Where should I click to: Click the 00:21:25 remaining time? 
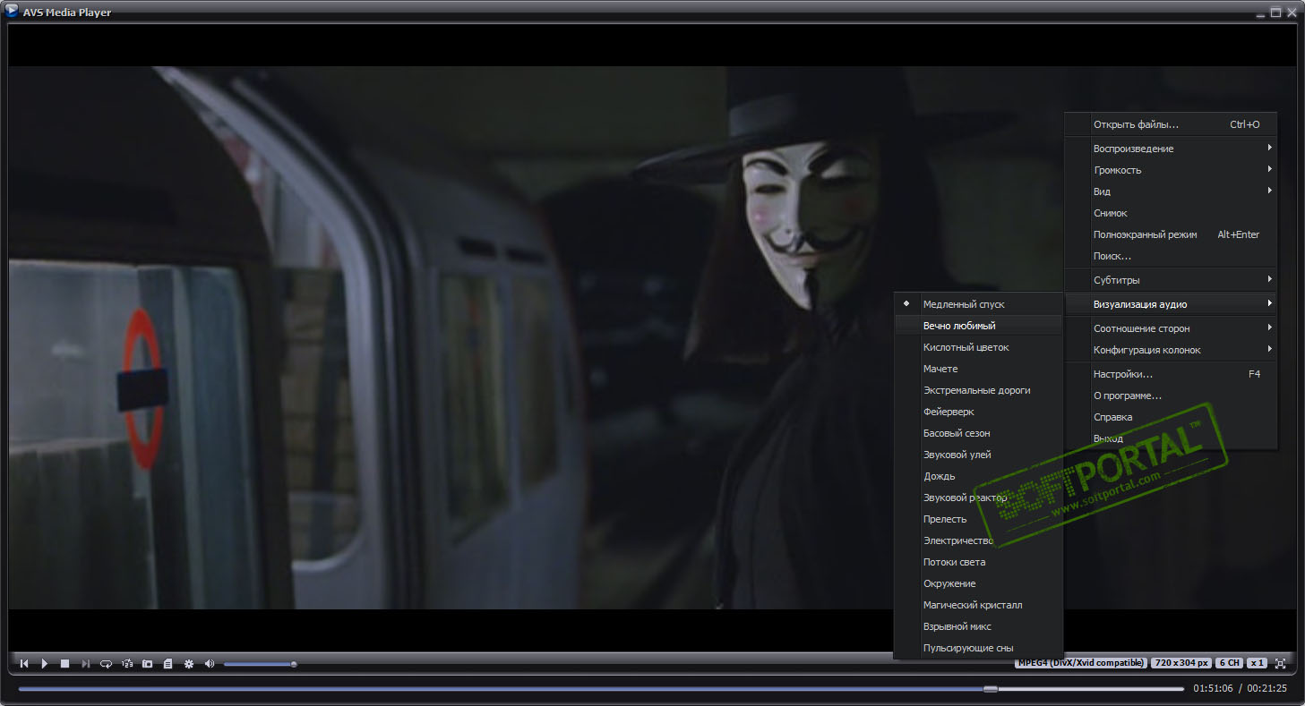point(1266,688)
